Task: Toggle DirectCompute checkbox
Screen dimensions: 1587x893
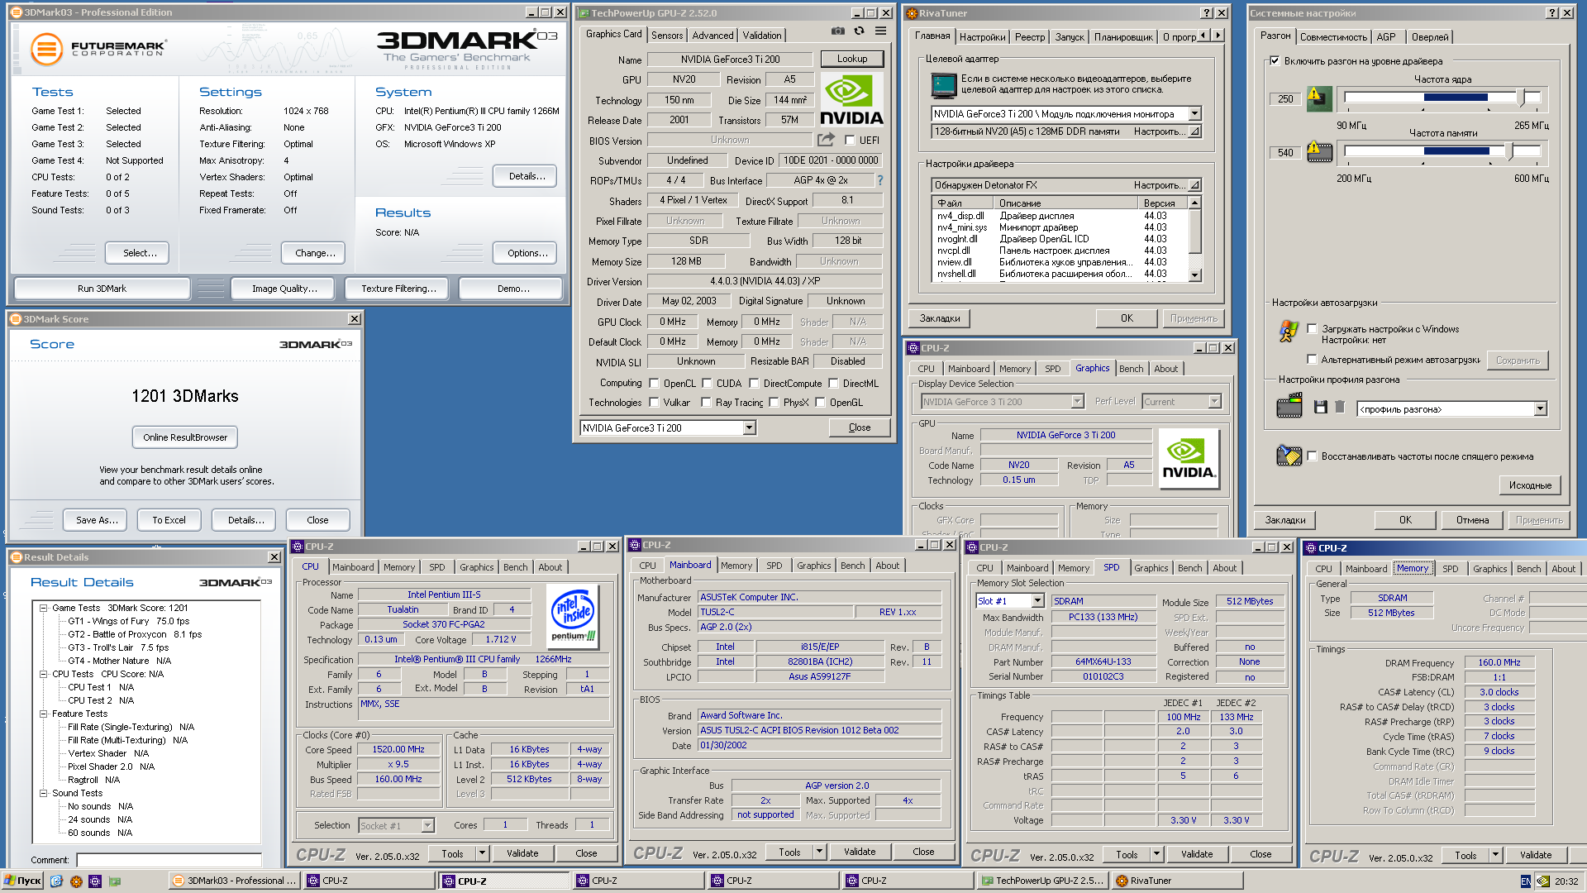Action: tap(754, 384)
